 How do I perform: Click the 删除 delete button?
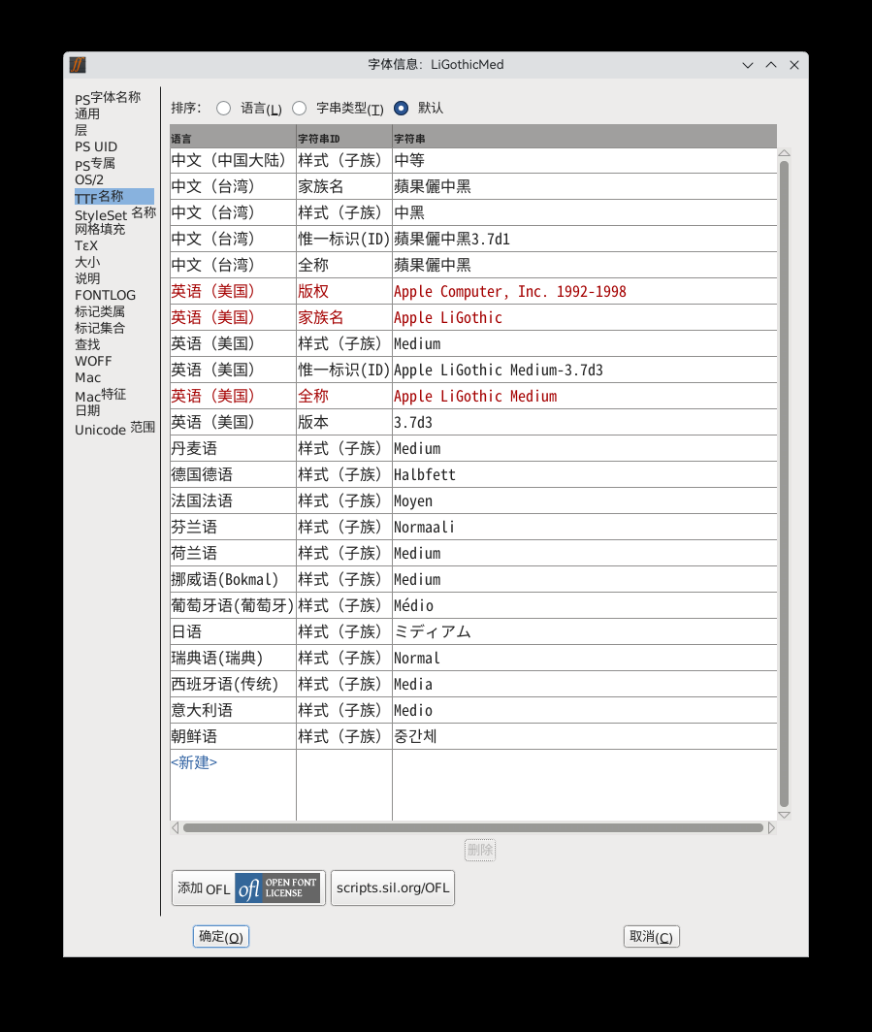pos(480,851)
